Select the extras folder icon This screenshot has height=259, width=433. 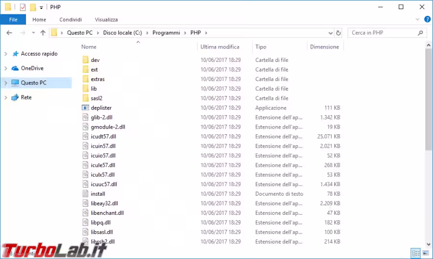pos(86,79)
